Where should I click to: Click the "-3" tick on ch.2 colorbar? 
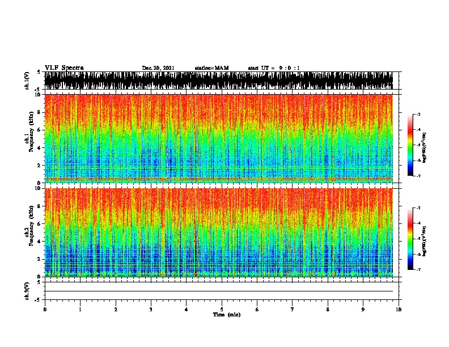point(418,208)
